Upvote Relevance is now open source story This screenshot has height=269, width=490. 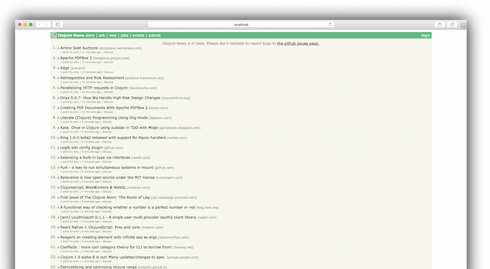coord(58,178)
